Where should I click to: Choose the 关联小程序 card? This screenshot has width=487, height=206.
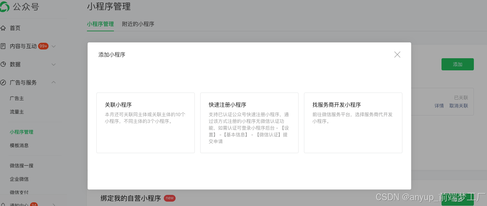pos(146,123)
